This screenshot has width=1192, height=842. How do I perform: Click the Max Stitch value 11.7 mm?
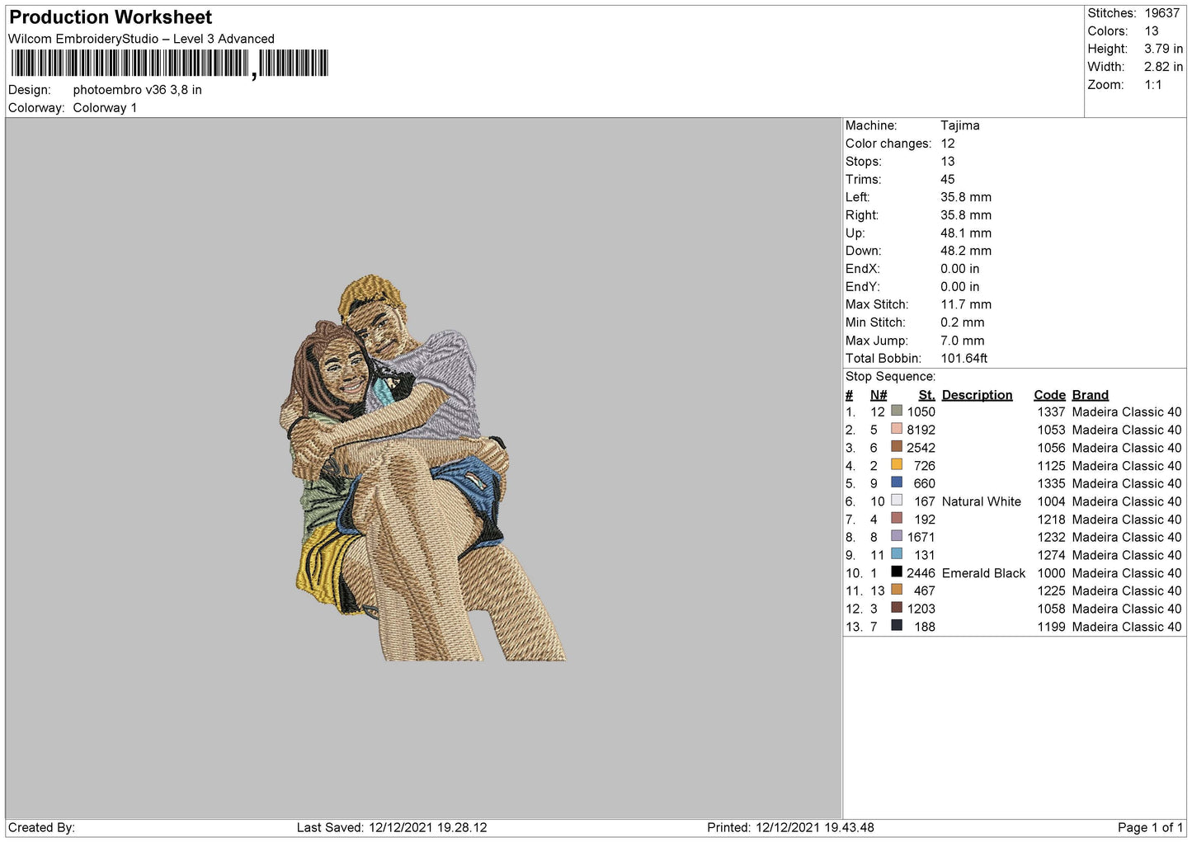(966, 304)
